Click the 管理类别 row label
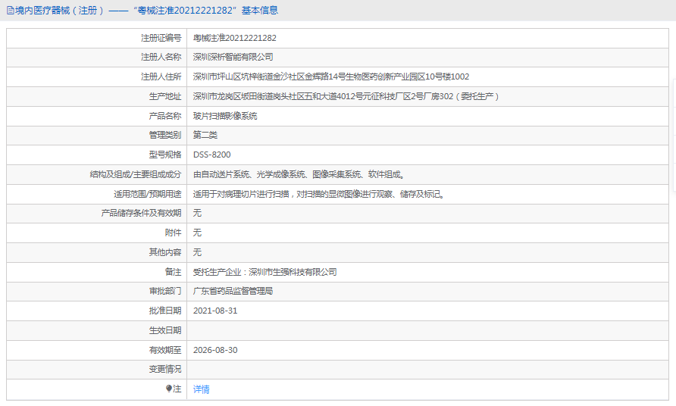 point(165,135)
